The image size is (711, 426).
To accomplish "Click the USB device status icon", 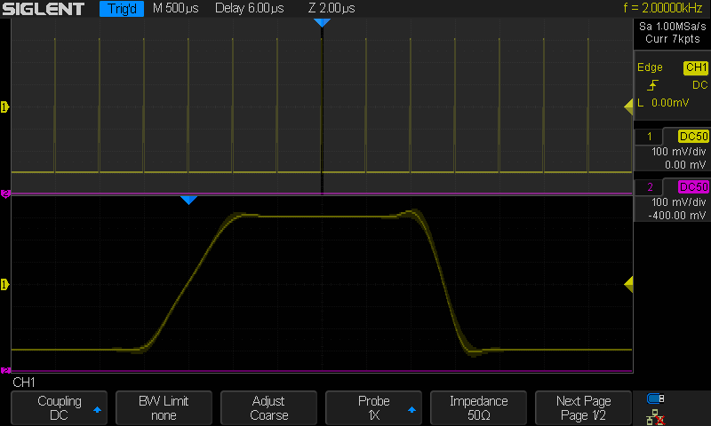I will coord(656,398).
